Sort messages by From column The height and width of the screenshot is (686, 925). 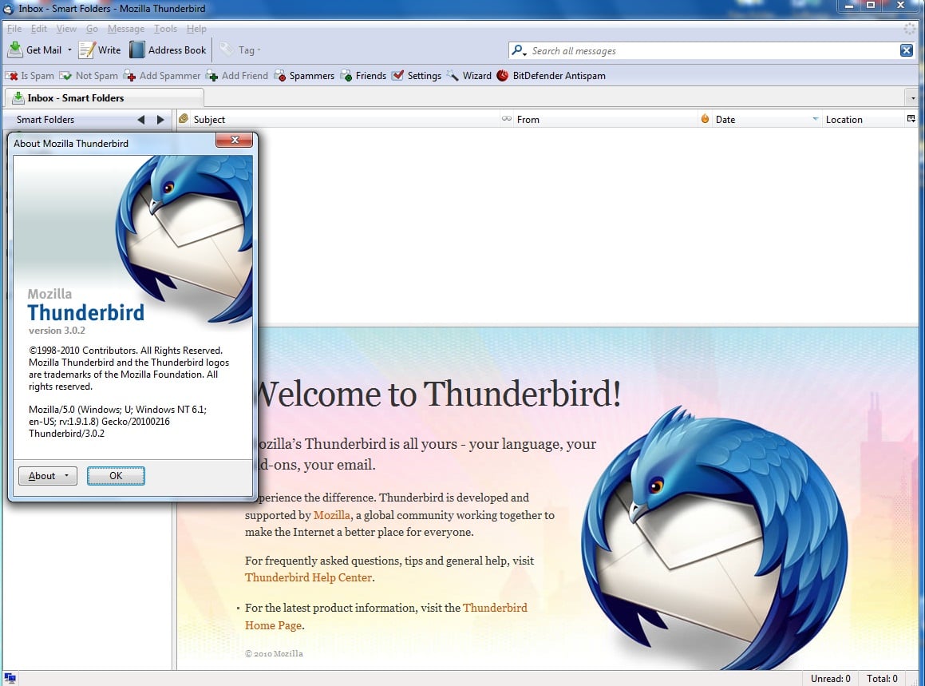coord(606,119)
